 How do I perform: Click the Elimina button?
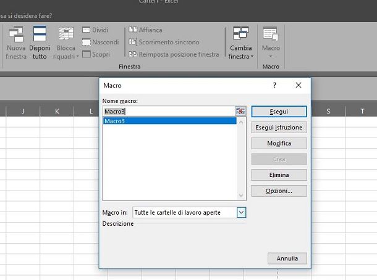pos(279,175)
